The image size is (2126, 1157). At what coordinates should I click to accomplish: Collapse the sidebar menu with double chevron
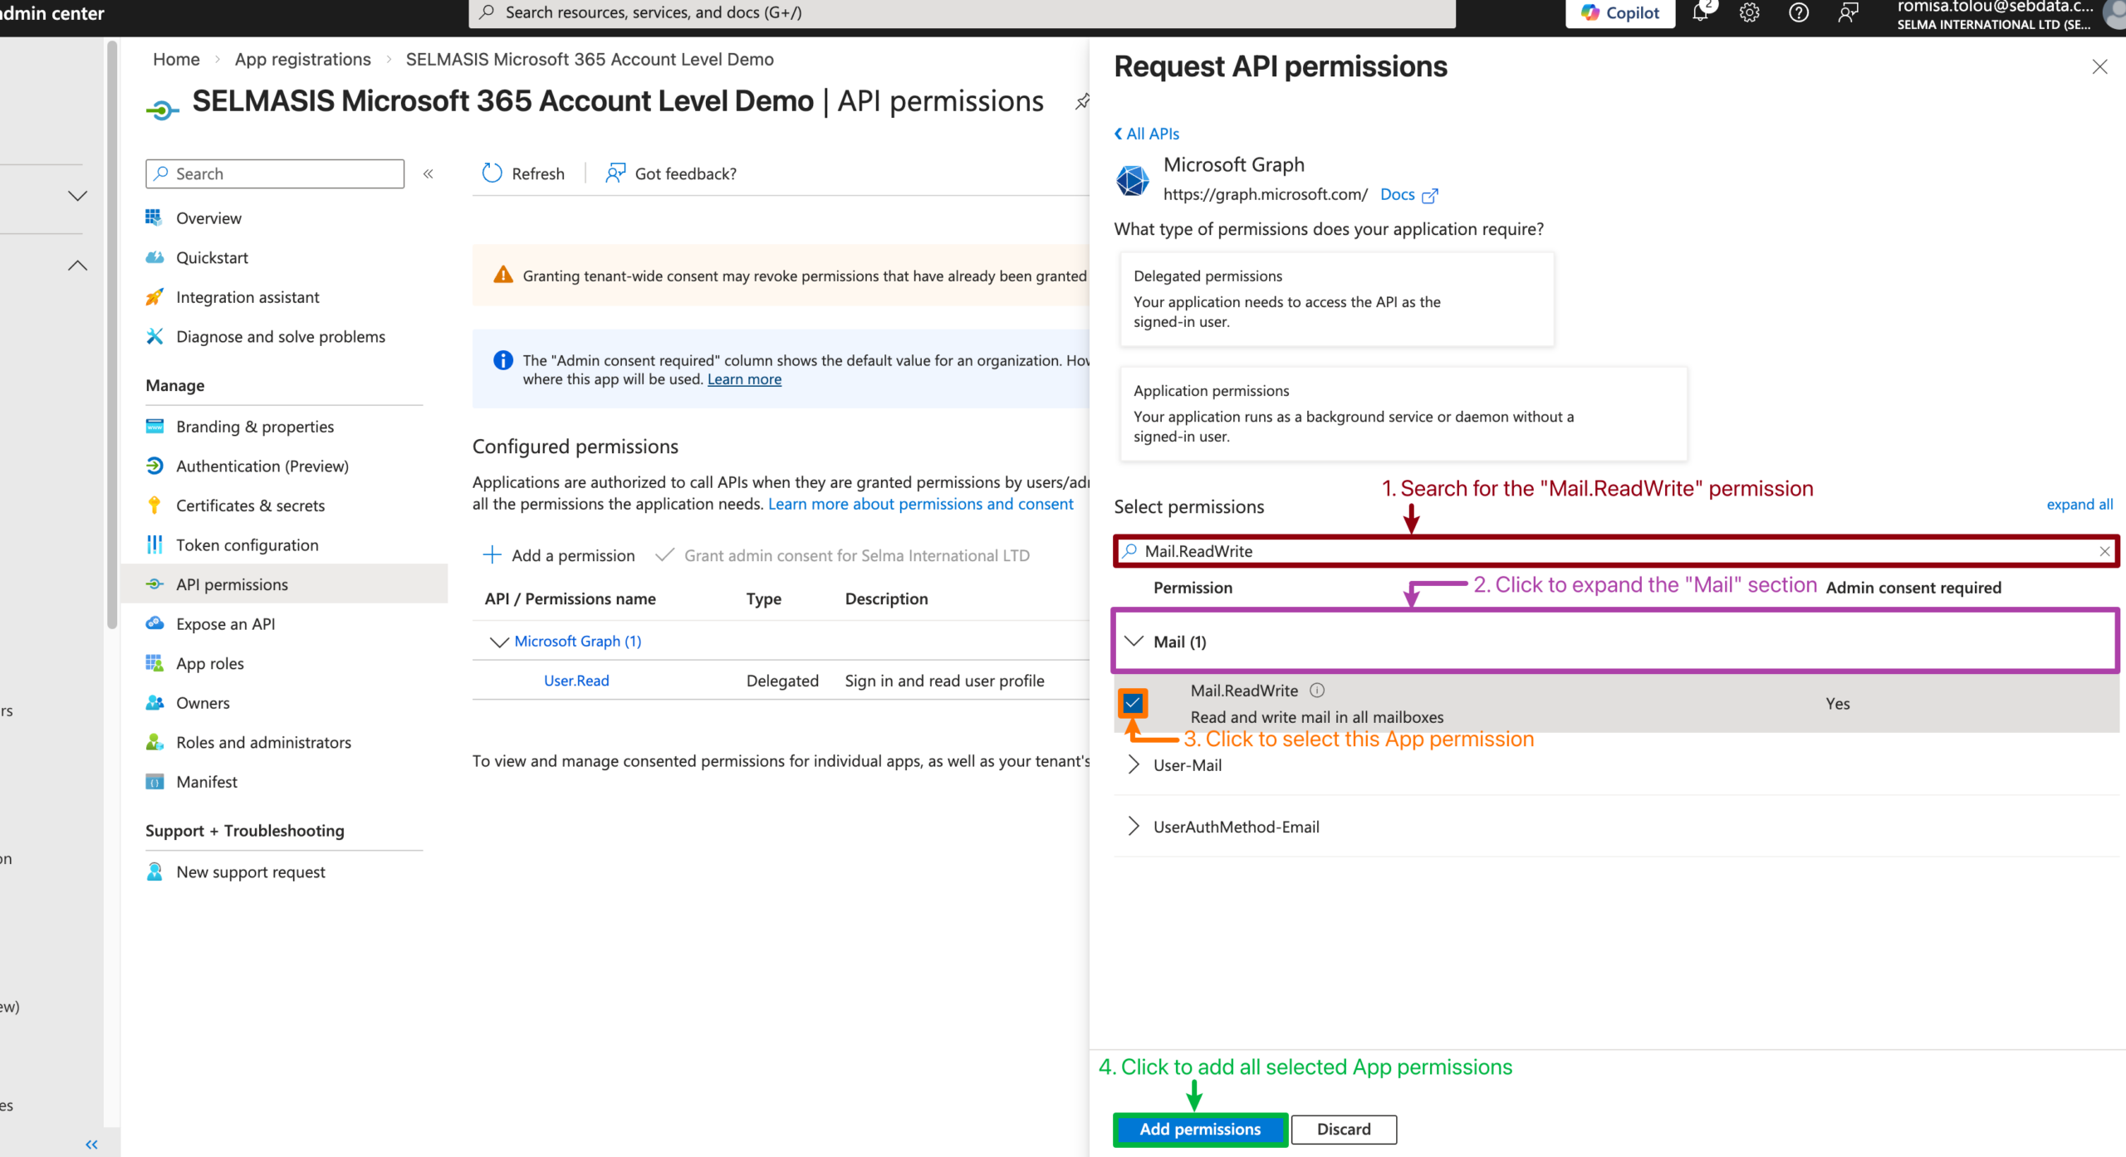point(429,173)
